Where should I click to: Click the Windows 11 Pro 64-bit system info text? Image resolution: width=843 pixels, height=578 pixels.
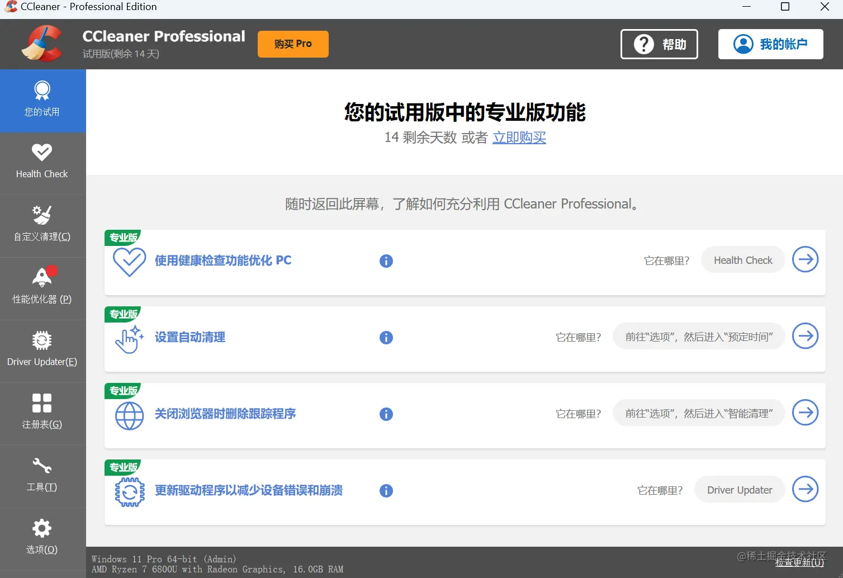pos(164,559)
